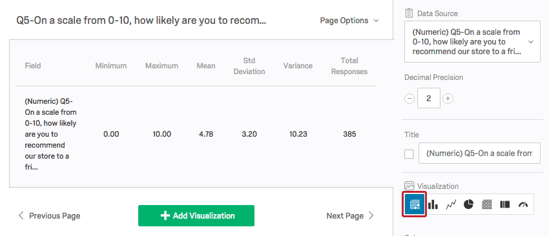Switch to bar chart visualization
The height and width of the screenshot is (236, 549).
(433, 204)
